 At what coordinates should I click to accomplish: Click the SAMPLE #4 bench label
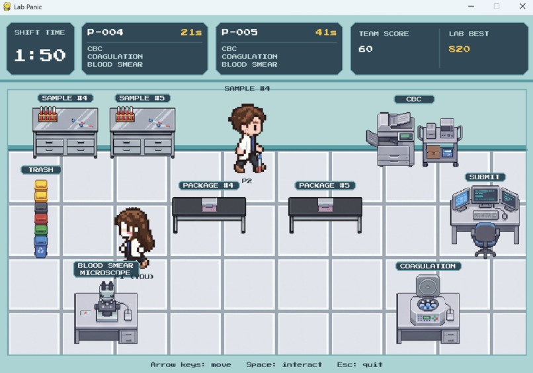[x=65, y=99]
